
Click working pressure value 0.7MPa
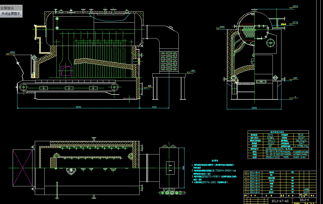(x=270, y=138)
